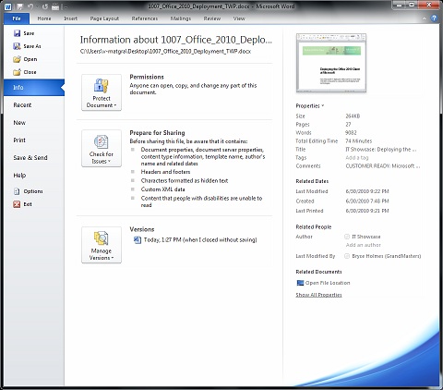
Task: Click the Show All Properties link
Action: pos(318,295)
